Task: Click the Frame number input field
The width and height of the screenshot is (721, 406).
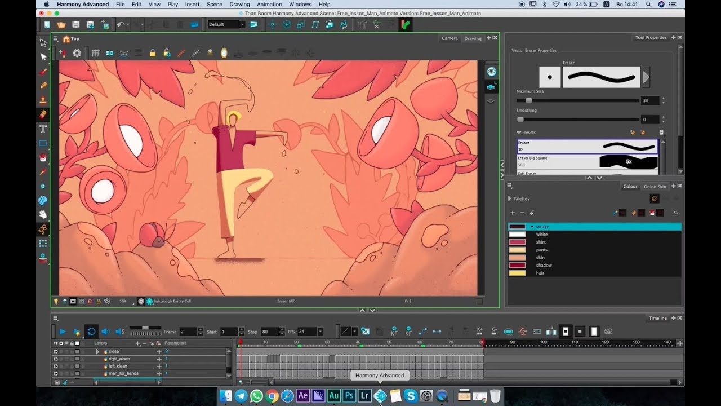Action: (x=188, y=332)
